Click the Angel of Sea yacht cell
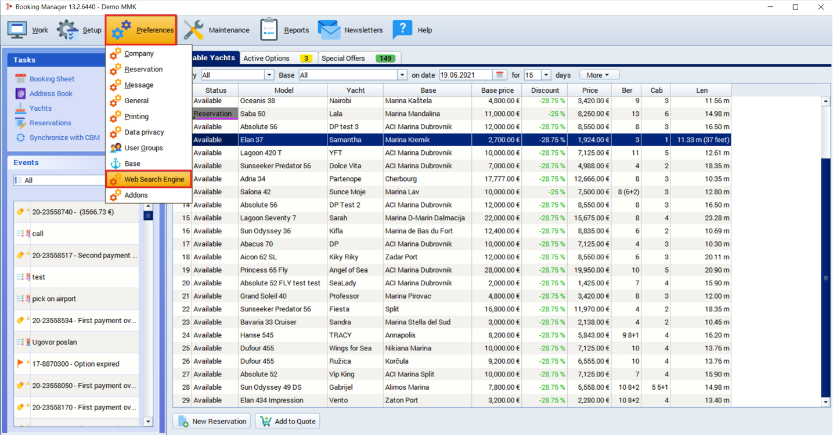 (x=355, y=270)
